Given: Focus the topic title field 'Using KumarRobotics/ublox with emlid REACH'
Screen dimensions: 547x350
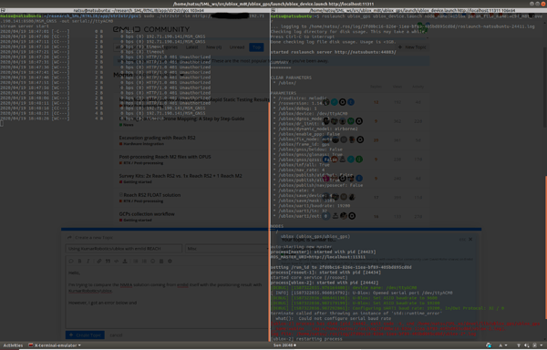Looking at the screenshot, I should [123, 249].
